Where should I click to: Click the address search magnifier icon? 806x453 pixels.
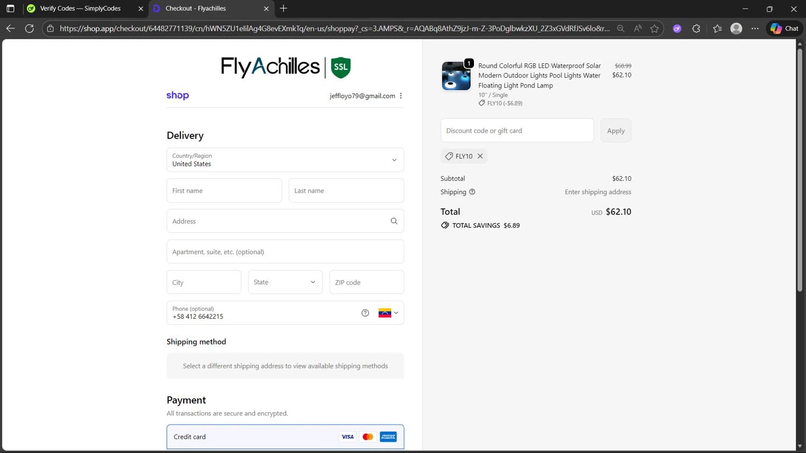(x=394, y=221)
